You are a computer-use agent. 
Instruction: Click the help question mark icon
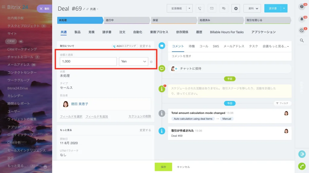click(302, 7)
